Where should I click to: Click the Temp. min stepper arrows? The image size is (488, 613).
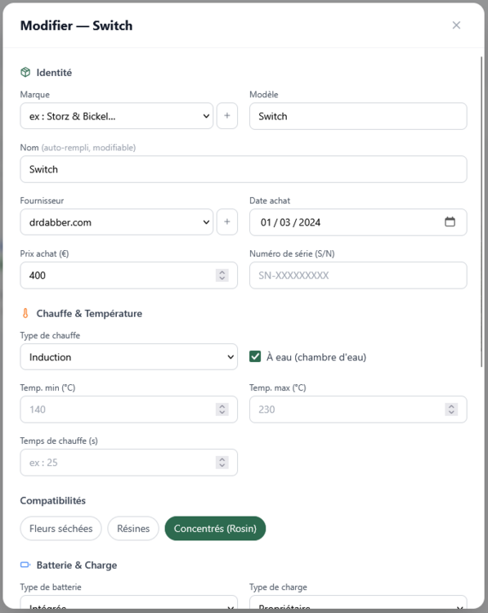tap(222, 409)
